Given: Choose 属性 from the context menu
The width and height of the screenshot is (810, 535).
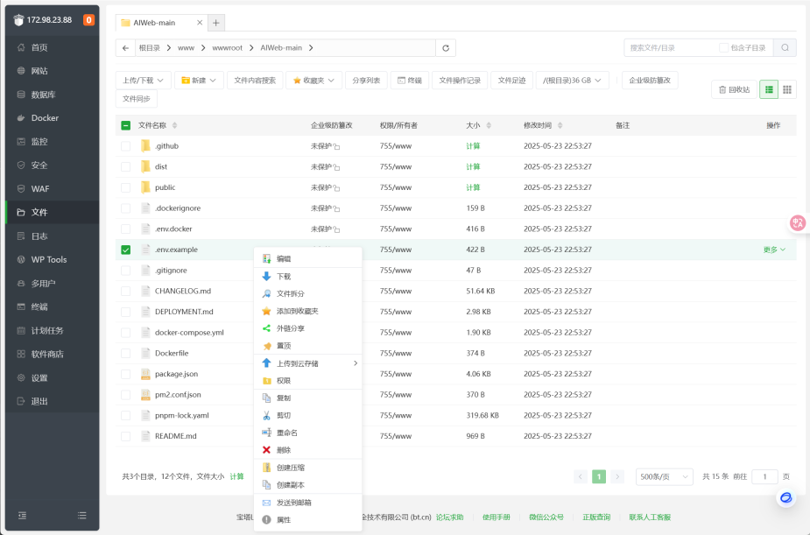Looking at the screenshot, I should [308, 520].
